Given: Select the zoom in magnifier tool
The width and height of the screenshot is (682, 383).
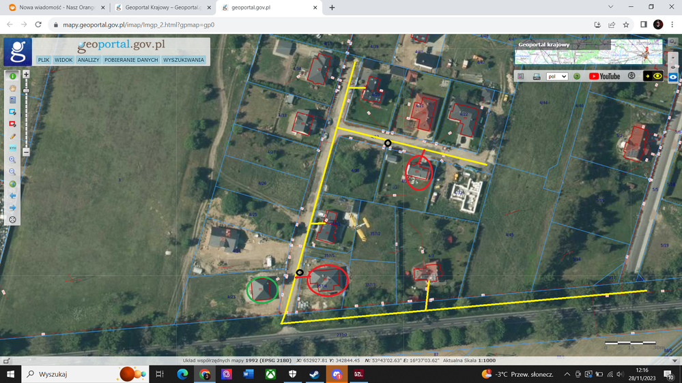Looking at the screenshot, I should (x=12, y=160).
